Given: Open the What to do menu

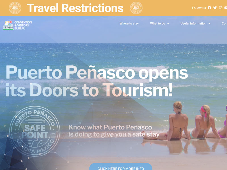Looking at the screenshot, I should 157,24.
